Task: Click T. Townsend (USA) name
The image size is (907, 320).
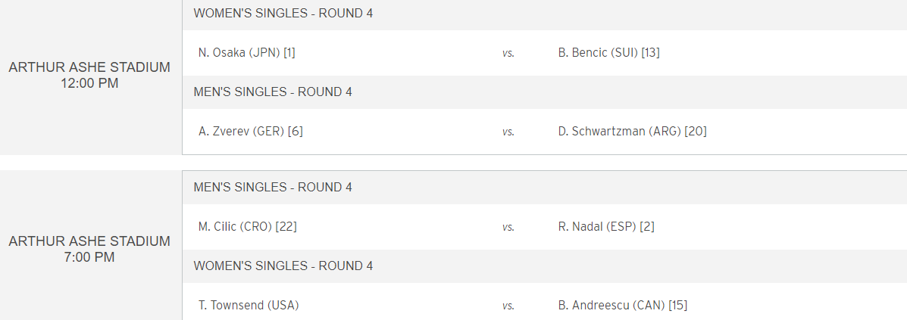Action: (248, 305)
